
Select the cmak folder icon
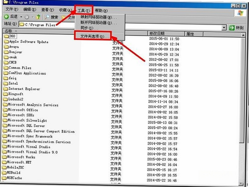point(6,57)
